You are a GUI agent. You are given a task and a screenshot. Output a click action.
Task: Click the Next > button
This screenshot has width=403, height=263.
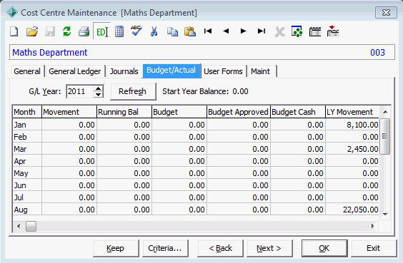[269, 248]
